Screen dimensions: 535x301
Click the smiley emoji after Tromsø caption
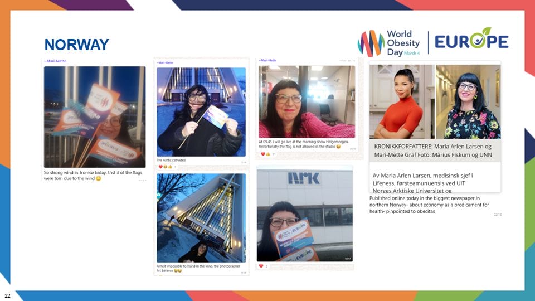[99, 178]
